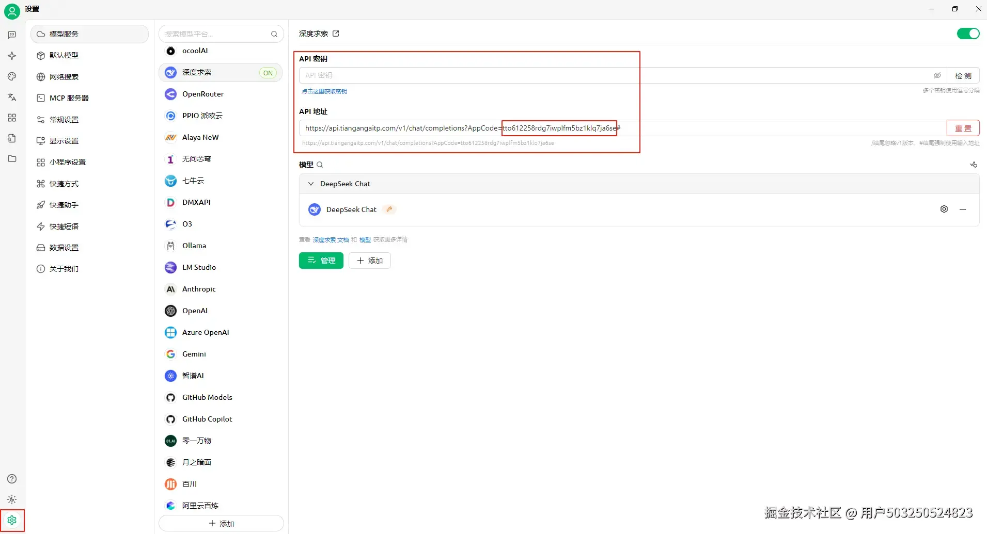This screenshot has height=534, width=987.
Task: Open the agents sparkle sidebar icon
Action: point(12,56)
